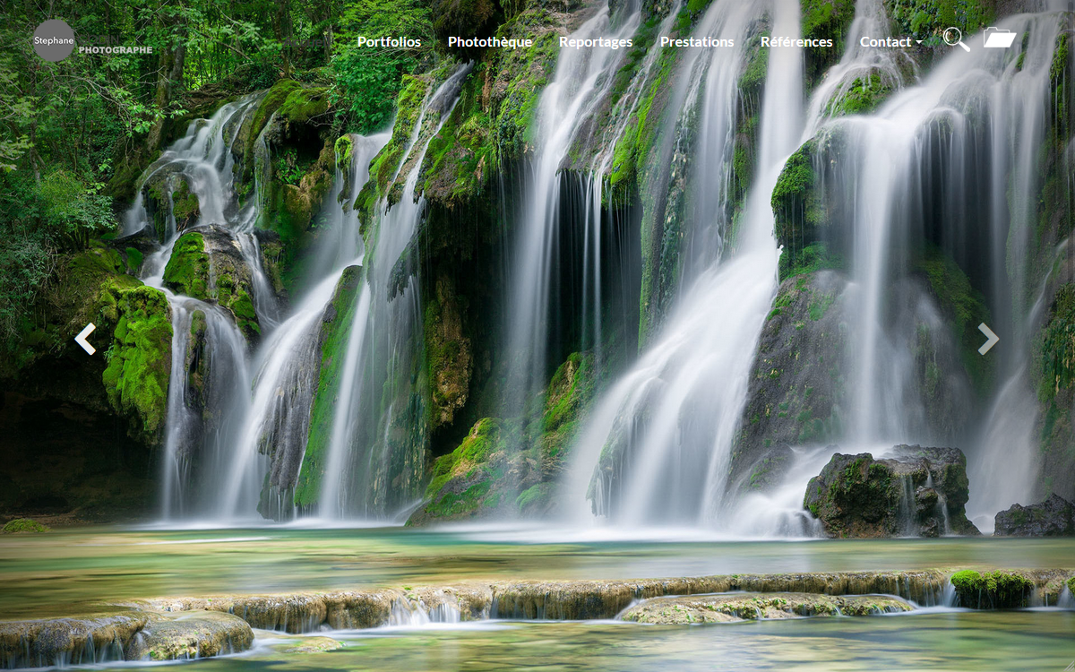Click the Stephane Photographe logo

[92, 40]
